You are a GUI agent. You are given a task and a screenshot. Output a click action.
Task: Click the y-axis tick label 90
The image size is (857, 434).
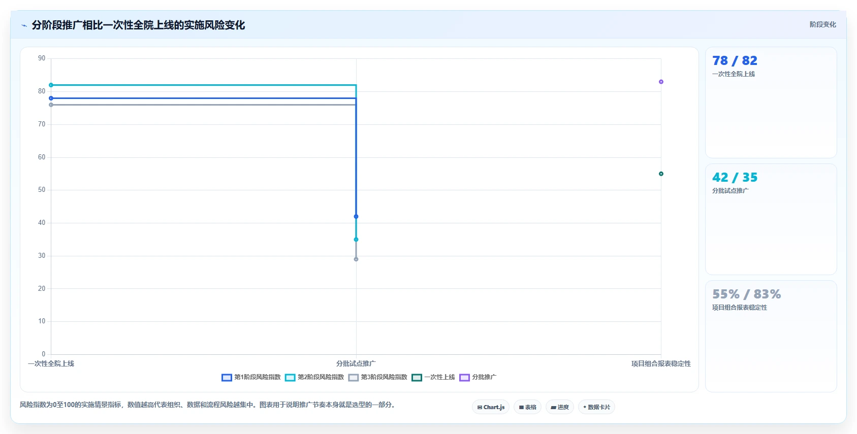point(42,58)
